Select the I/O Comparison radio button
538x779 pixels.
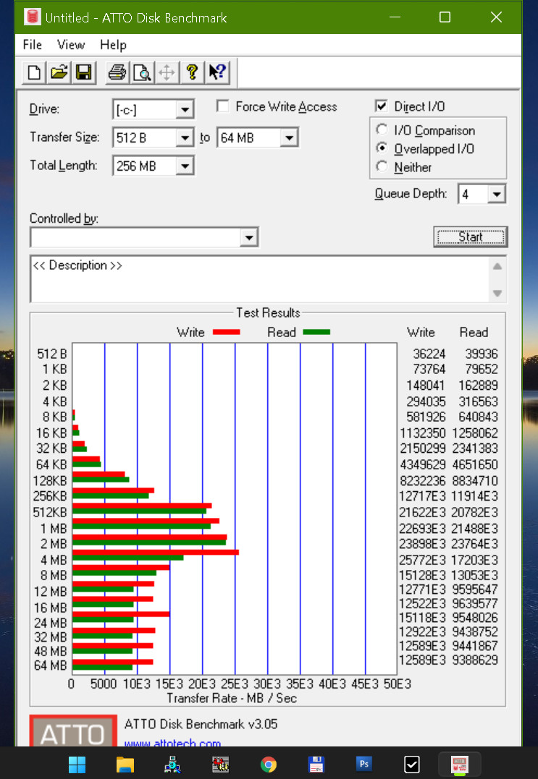382,129
